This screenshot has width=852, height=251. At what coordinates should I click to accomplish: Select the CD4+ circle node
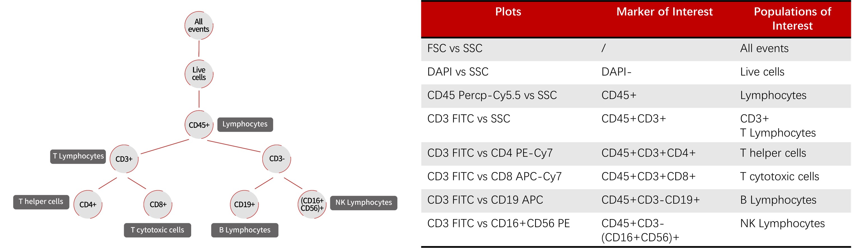pyautogui.click(x=88, y=205)
